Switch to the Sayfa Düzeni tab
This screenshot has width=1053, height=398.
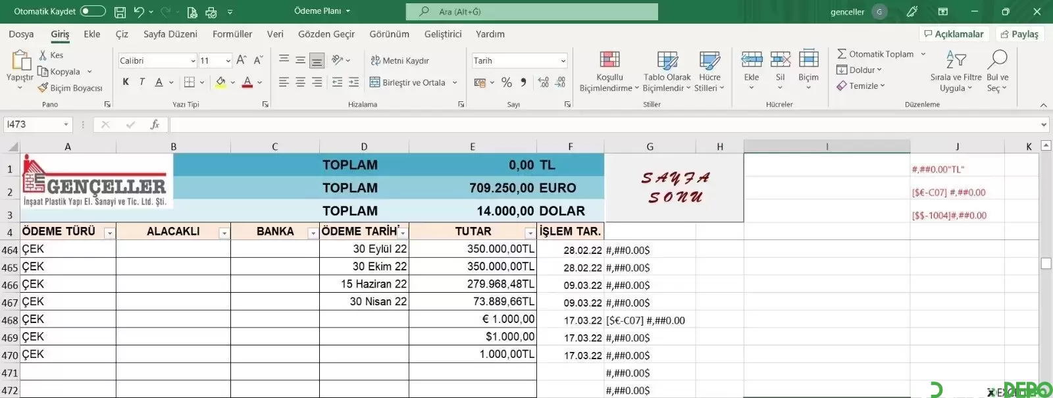pos(170,34)
